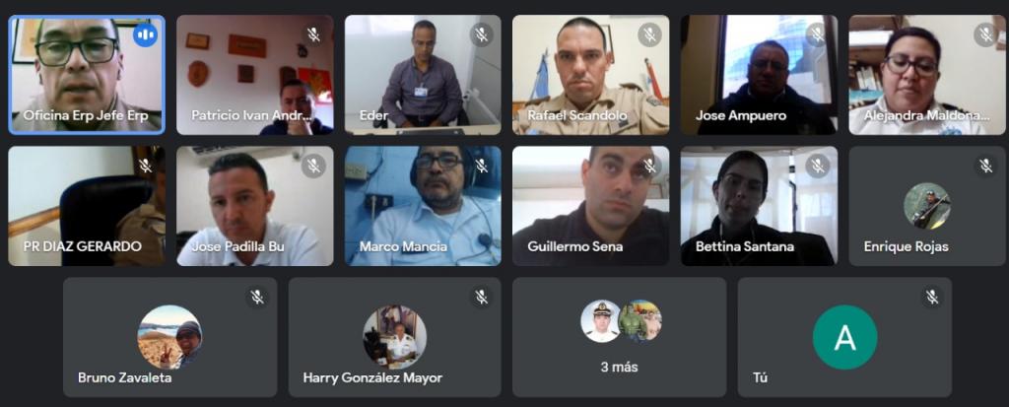This screenshot has width=1009, height=407.
Task: Select Guillermo Sena's video feed
Action: (591, 206)
